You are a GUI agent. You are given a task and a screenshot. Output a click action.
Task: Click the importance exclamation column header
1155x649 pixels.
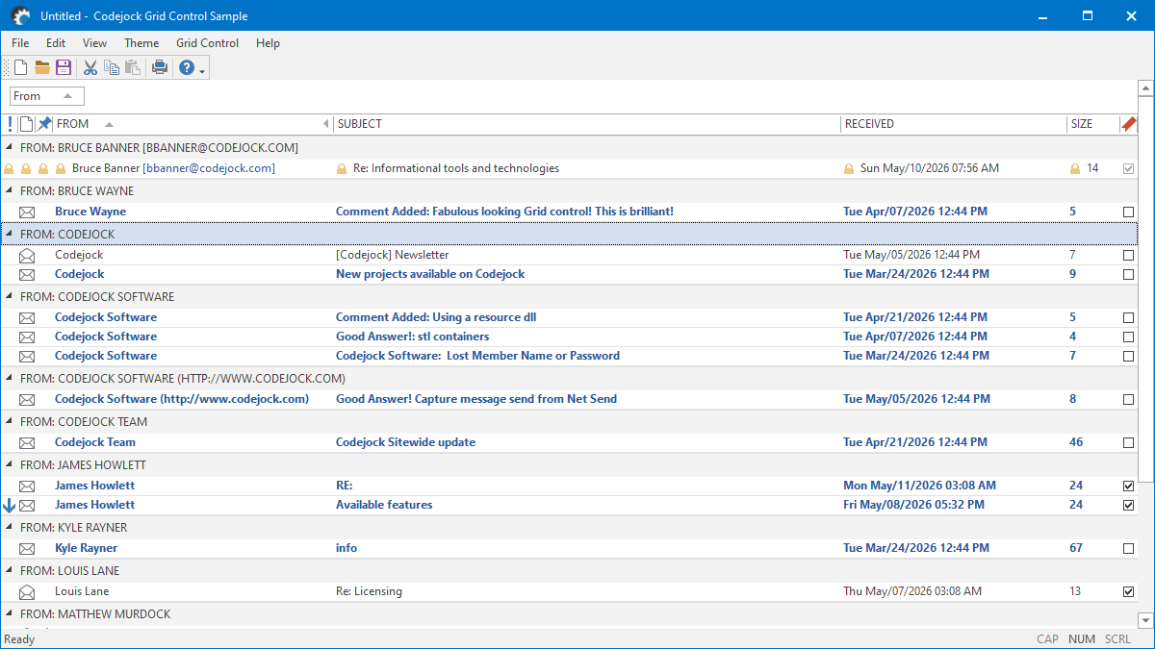tap(10, 124)
